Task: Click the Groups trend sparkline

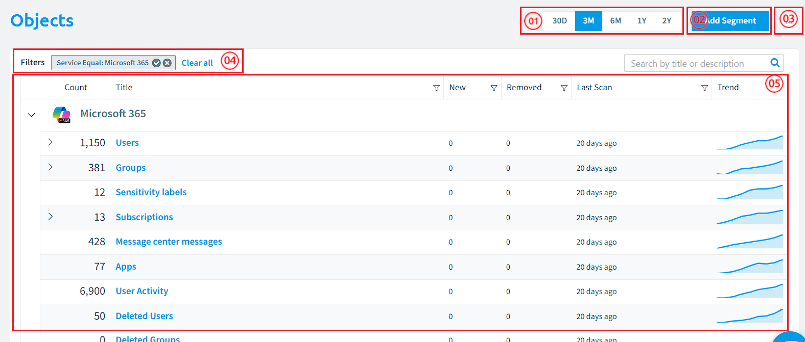Action: point(750,168)
